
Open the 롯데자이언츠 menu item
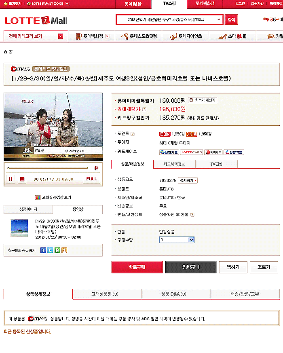point(186,36)
